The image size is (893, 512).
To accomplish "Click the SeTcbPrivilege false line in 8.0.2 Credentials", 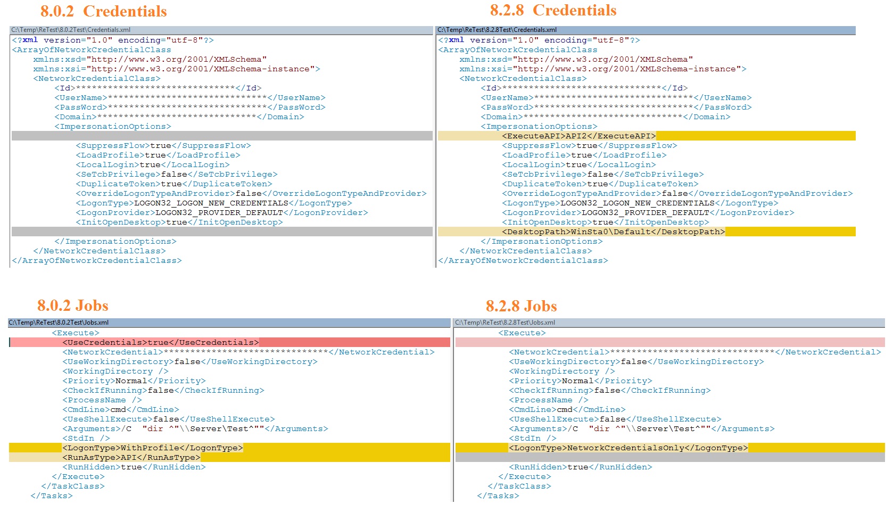I will 176,175.
